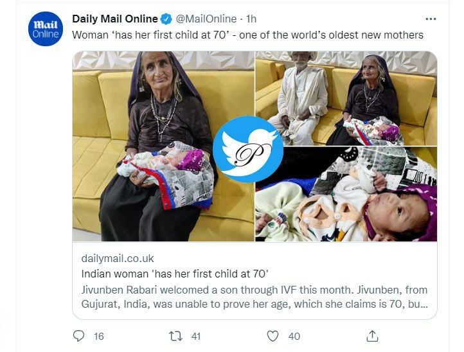Click the Jivunben Rabari article description
The width and height of the screenshot is (464, 352).
point(254,297)
